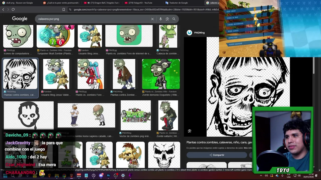Viewport: 321px width, 180px height.
Task: Open Google Lens image search icon
Action: pos(167,19)
